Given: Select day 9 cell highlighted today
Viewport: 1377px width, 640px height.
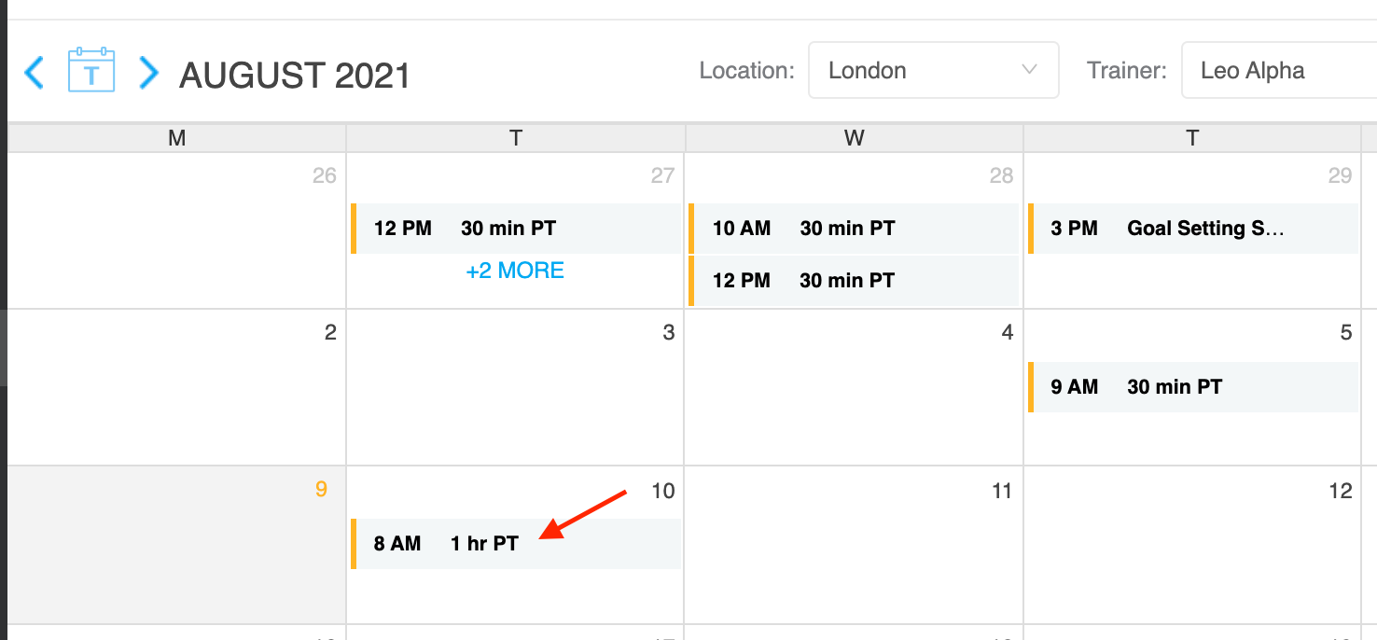Looking at the screenshot, I should click(177, 545).
